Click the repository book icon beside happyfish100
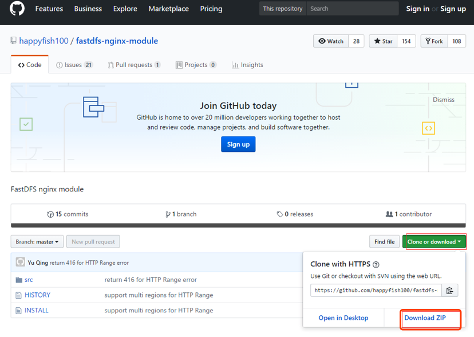474x337 pixels. [x=13, y=41]
